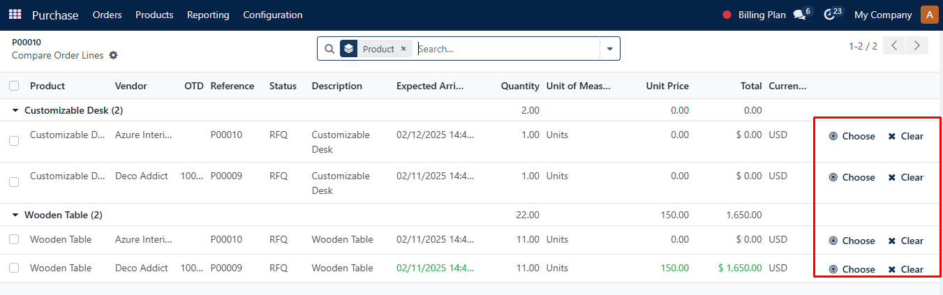943x295 pixels.
Task: Open the My Company switcher
Action: point(883,15)
